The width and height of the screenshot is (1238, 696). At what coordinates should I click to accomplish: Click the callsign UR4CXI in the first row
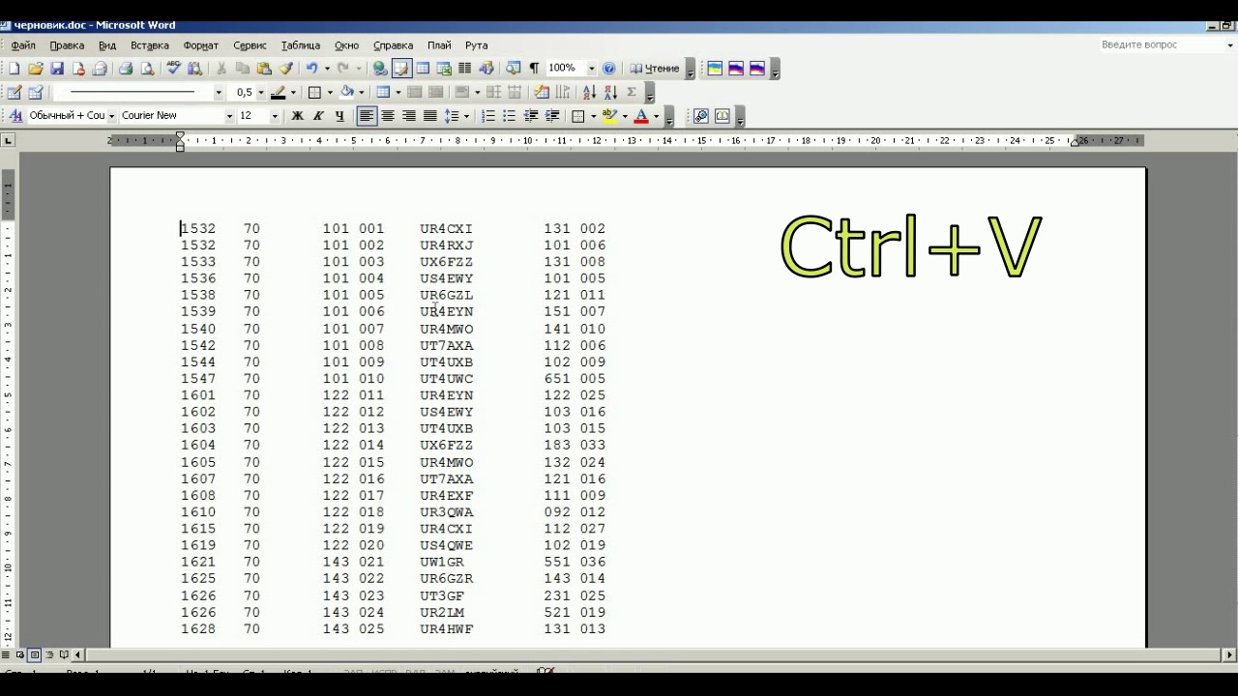[x=446, y=229]
